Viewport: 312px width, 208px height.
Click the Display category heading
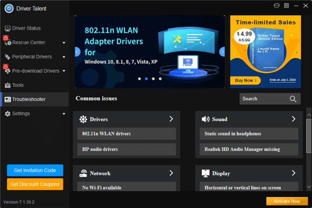pyautogui.click(x=221, y=174)
